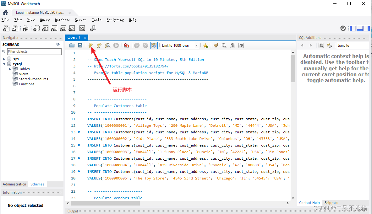Open the File menu

coord(5,20)
